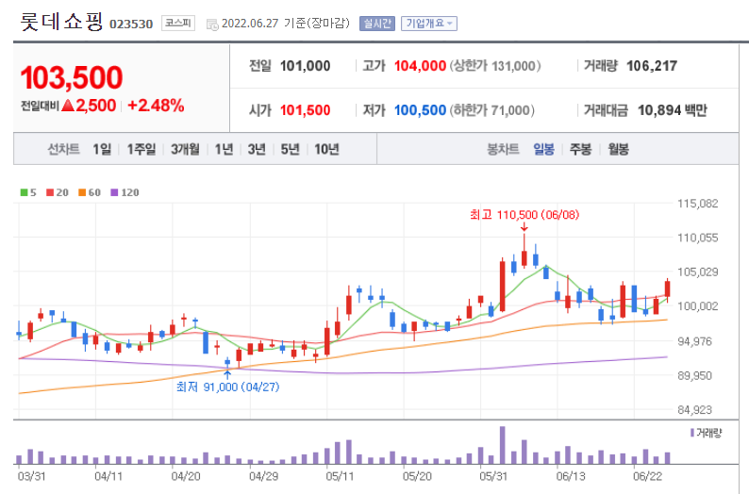Click the 2022.06.27 기준(장마감) date text
Screen dimensions: 749x494
point(286,24)
